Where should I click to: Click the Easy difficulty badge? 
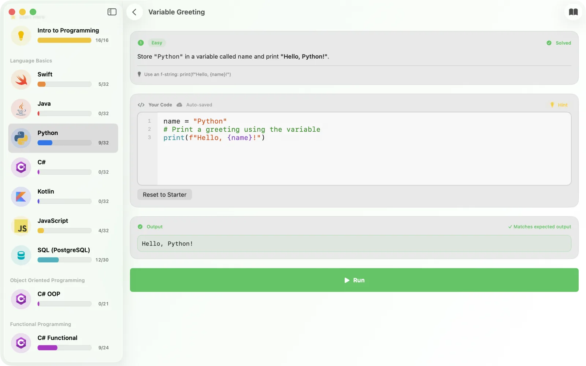coord(157,43)
